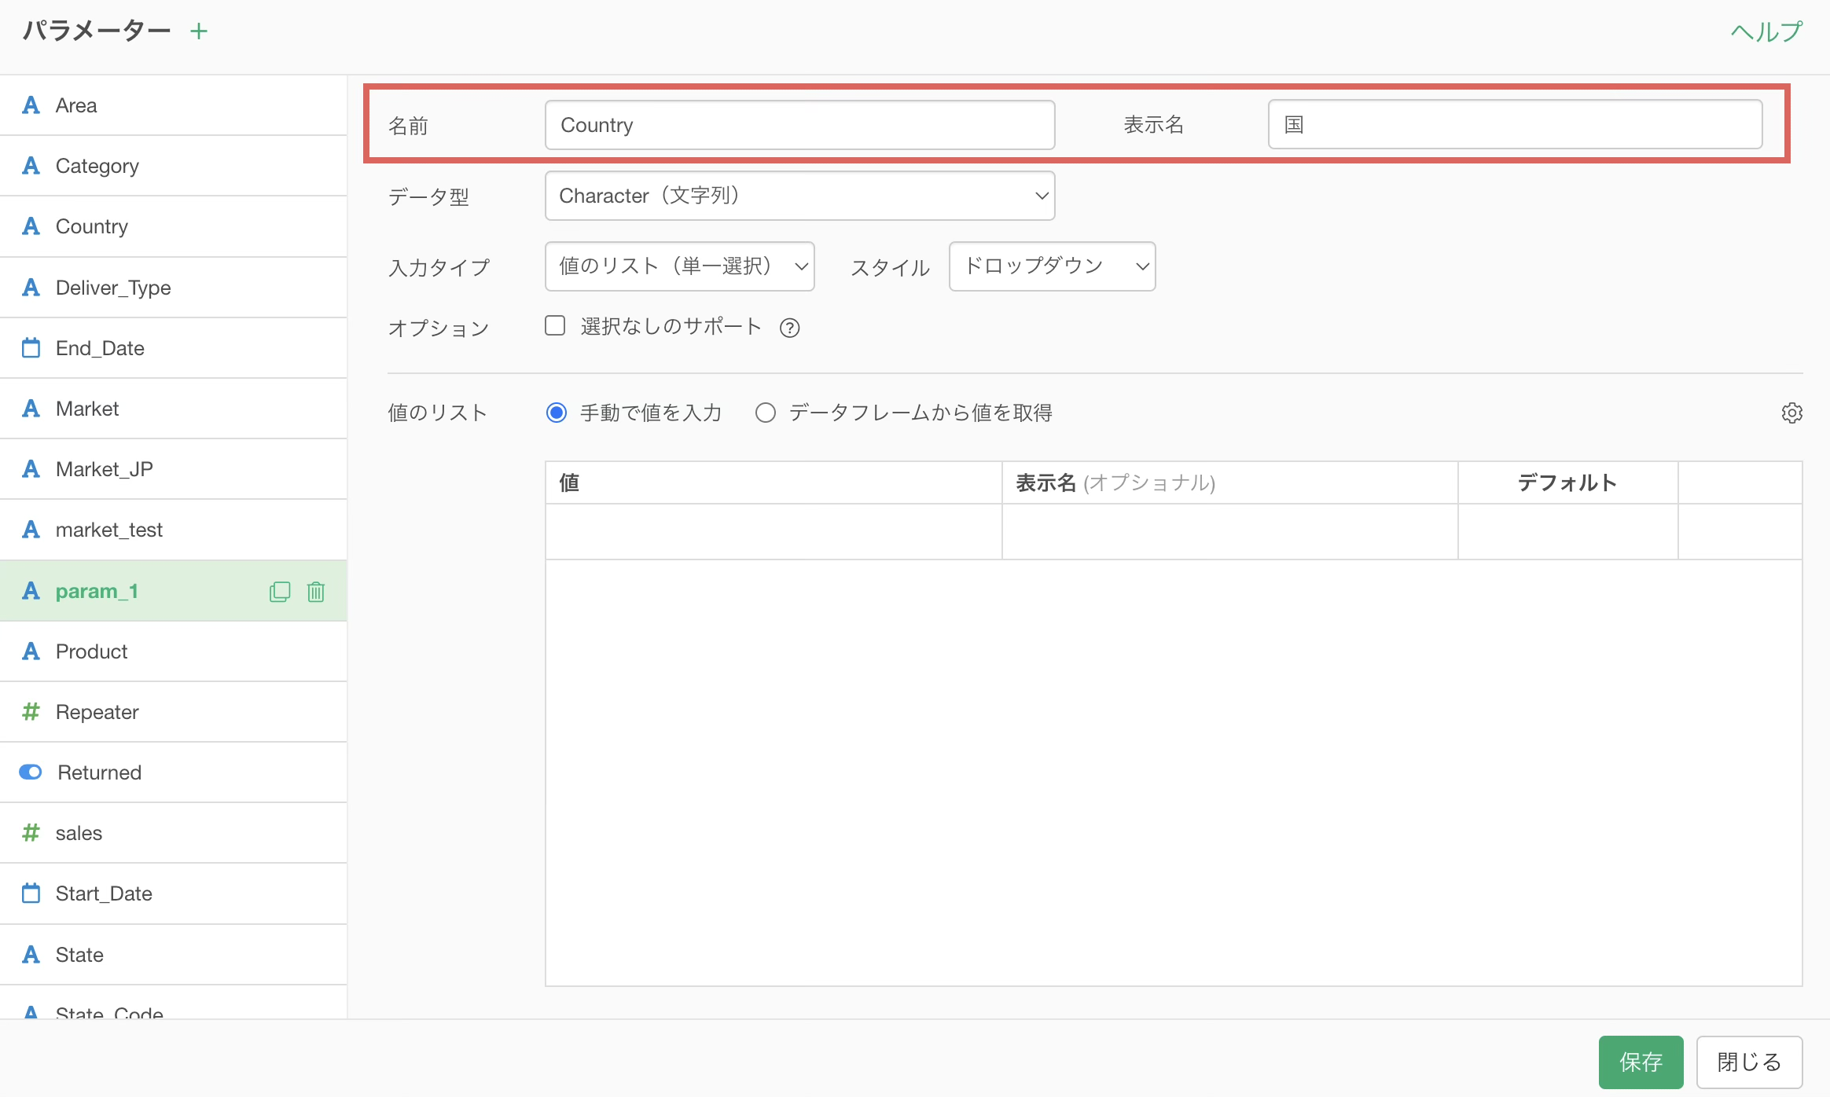Select the Area parameter
1830x1097 pixels.
[x=173, y=105]
